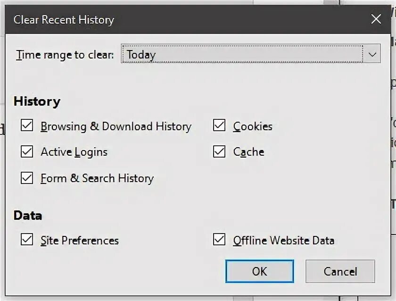396x301 pixels.
Task: Disable the Form & Search History checkbox
Action: [27, 178]
